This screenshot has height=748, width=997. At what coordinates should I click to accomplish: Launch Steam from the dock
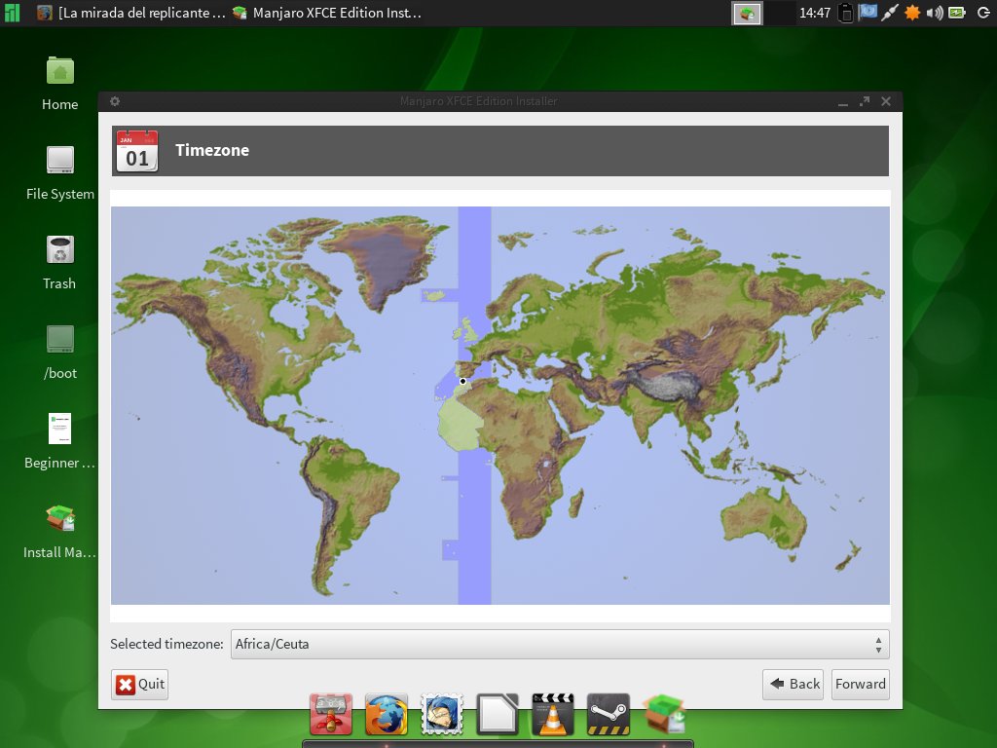tap(607, 714)
